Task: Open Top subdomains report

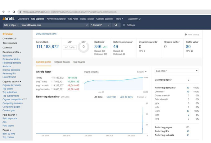Action: coord(11,96)
